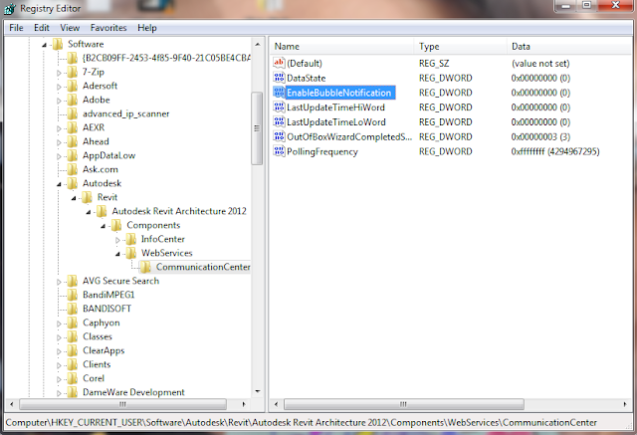Click the status bar registry path
The height and width of the screenshot is (435, 637).
301,423
